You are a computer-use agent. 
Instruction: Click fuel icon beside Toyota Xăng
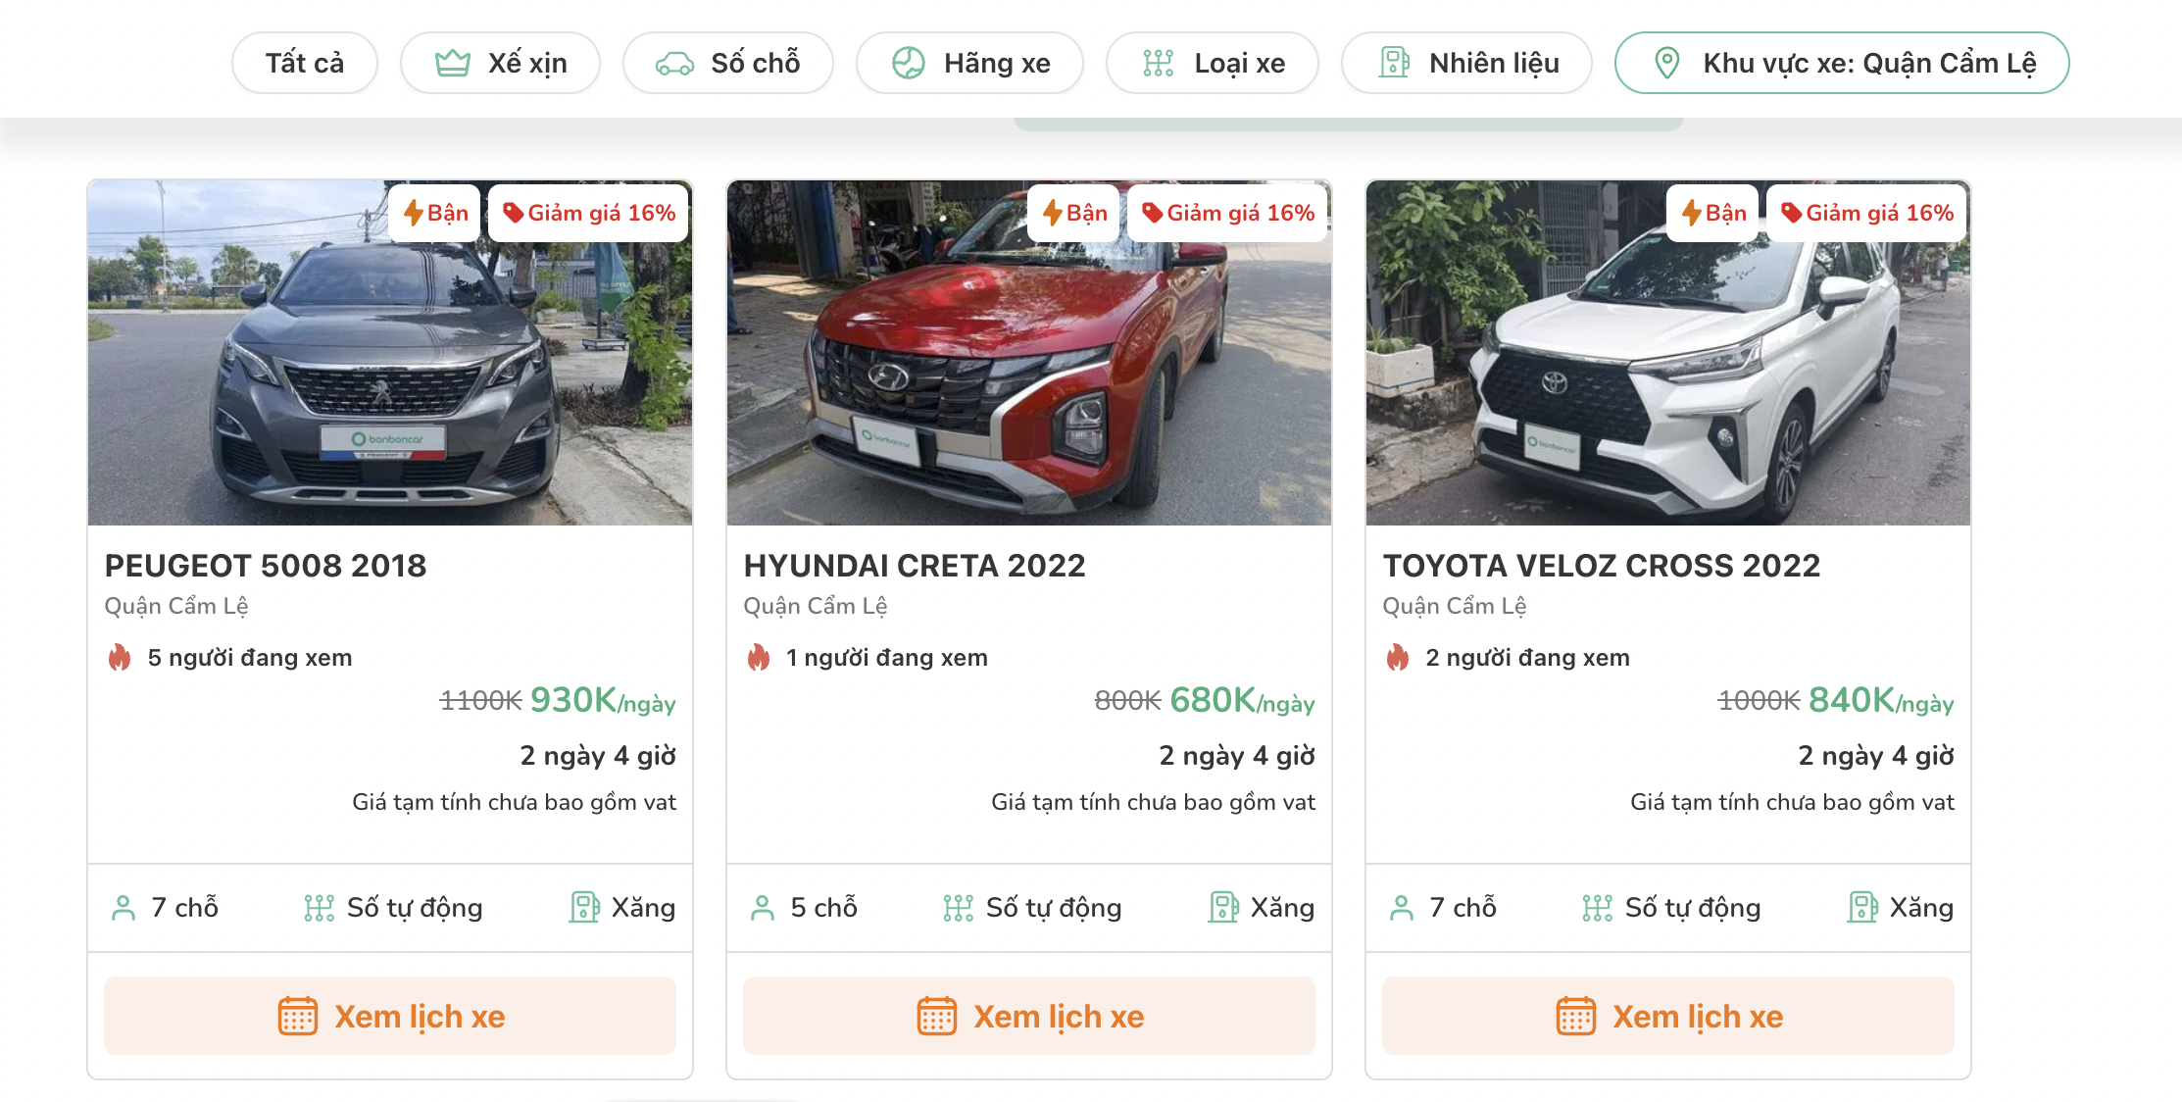(x=1862, y=907)
